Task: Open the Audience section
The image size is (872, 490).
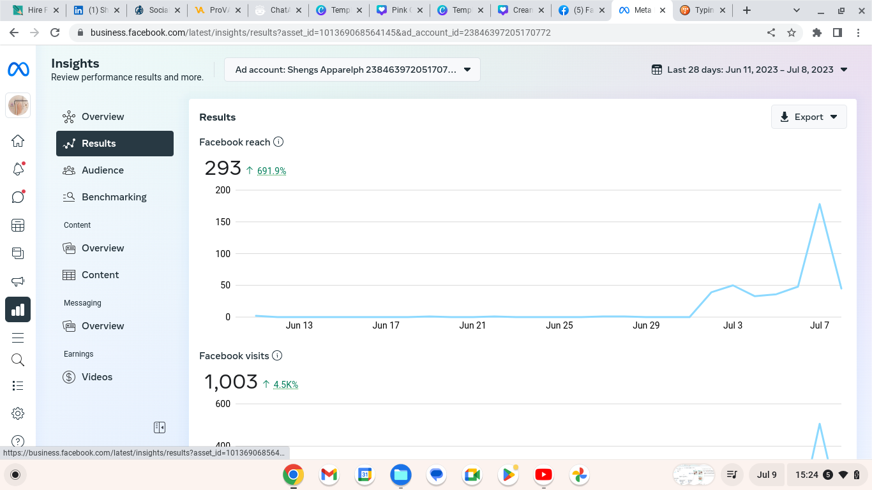Action: point(115,170)
